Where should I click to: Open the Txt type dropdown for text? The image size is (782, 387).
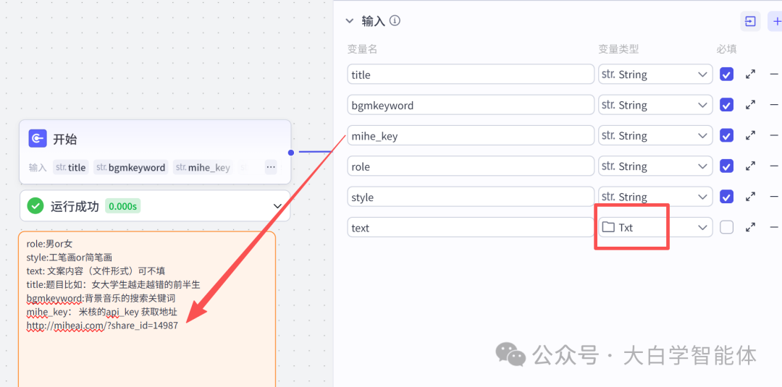tap(655, 227)
